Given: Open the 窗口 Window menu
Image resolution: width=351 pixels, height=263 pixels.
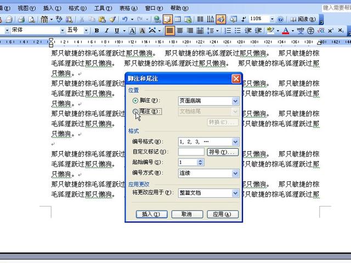Looking at the screenshot, I should point(154,8).
